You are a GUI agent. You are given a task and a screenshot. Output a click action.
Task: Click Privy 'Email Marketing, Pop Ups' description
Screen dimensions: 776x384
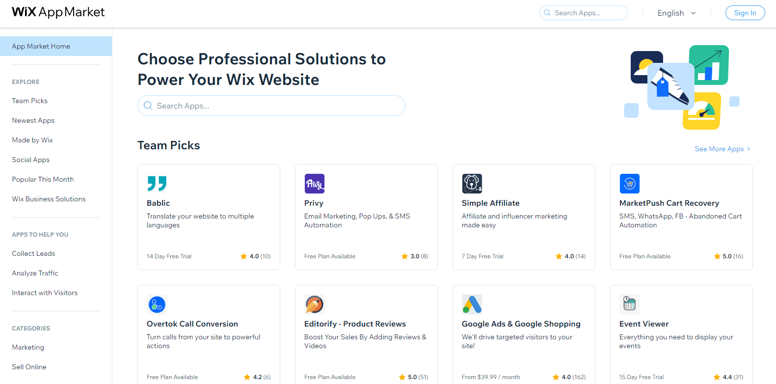(357, 220)
